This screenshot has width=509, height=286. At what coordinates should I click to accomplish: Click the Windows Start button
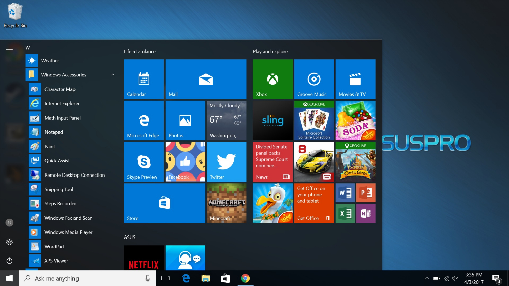[9, 278]
